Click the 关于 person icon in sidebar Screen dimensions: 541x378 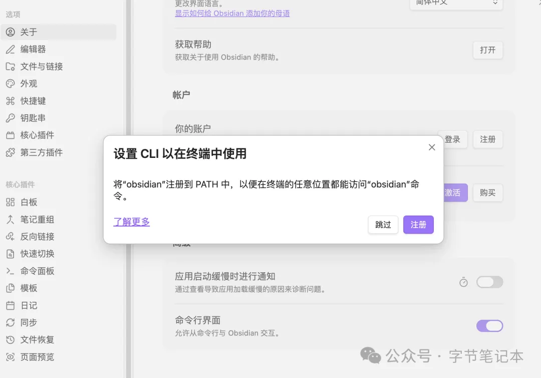tap(11, 32)
